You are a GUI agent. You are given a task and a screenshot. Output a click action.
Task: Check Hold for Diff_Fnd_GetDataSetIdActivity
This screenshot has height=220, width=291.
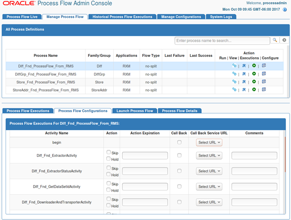tap(109, 190)
